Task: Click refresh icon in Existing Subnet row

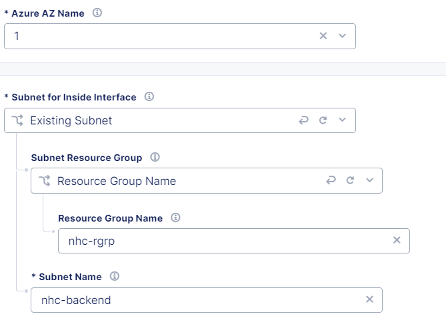Action: tap(323, 120)
